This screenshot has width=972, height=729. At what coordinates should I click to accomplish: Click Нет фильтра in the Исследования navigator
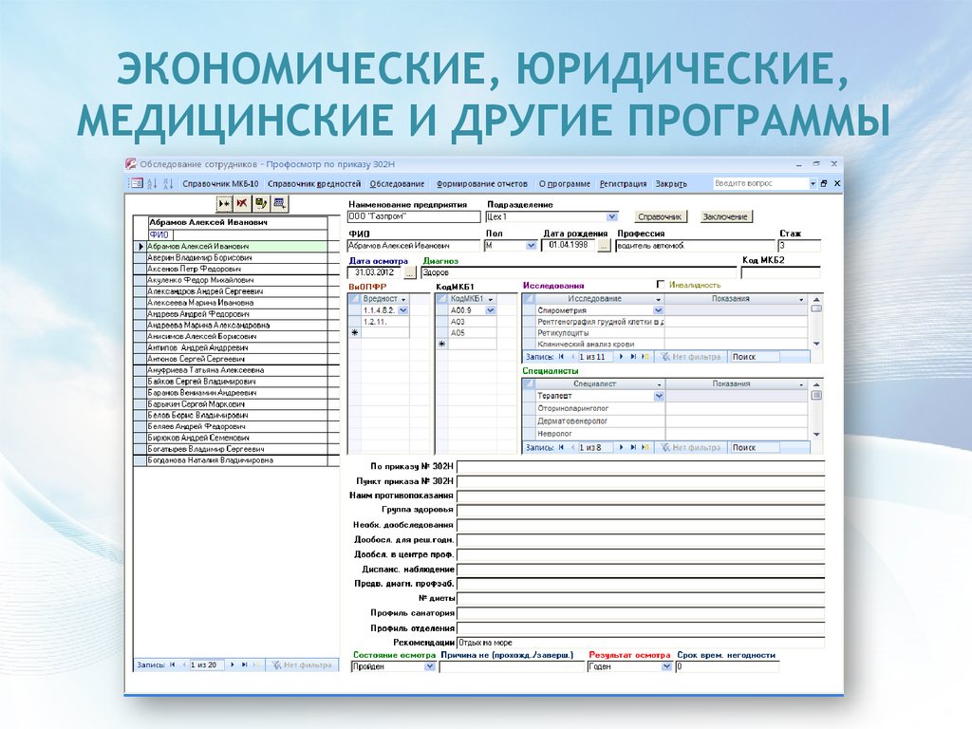coord(690,357)
